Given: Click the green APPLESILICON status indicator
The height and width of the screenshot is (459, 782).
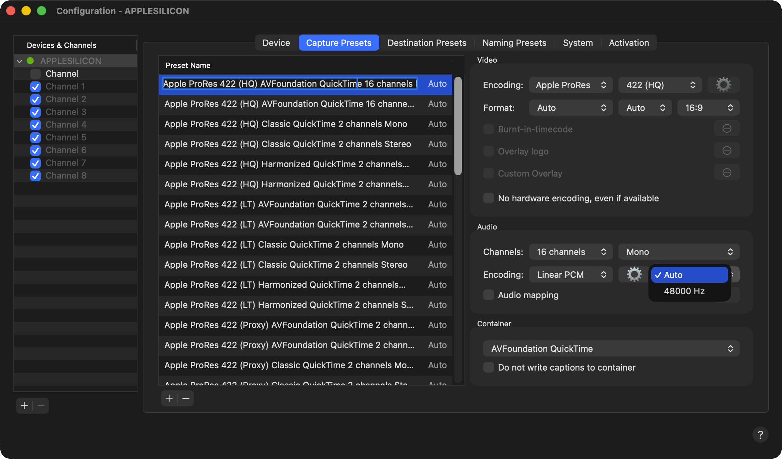Looking at the screenshot, I should tap(30, 61).
